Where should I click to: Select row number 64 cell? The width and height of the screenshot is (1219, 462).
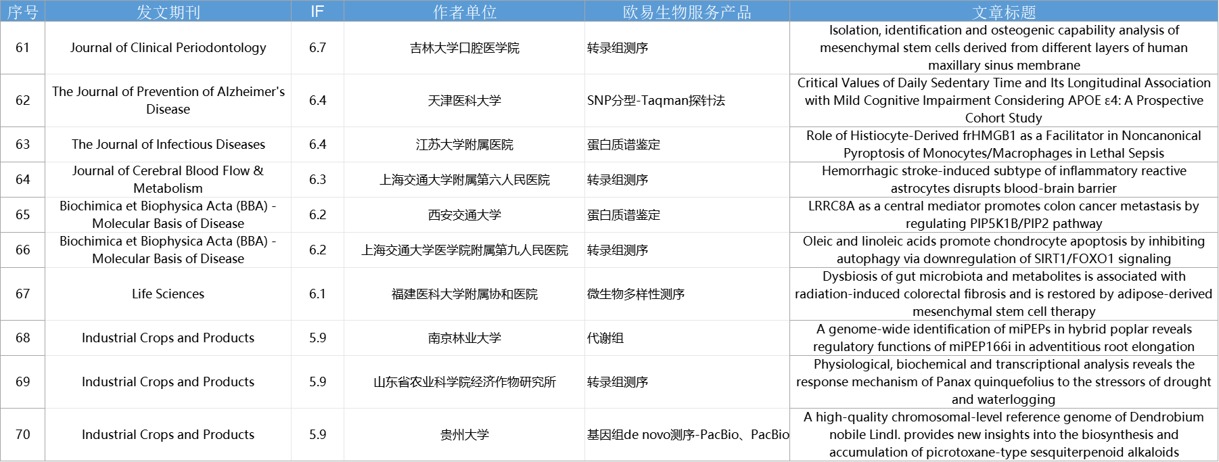point(22,180)
